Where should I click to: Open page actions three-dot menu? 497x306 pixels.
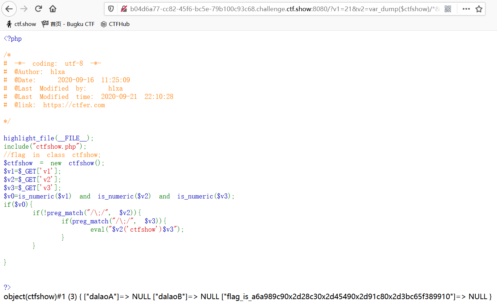pyautogui.click(x=466, y=9)
